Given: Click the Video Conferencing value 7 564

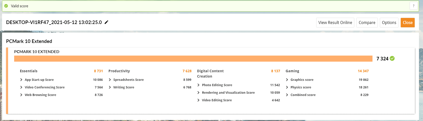Looking at the screenshot, I should click(x=99, y=87).
